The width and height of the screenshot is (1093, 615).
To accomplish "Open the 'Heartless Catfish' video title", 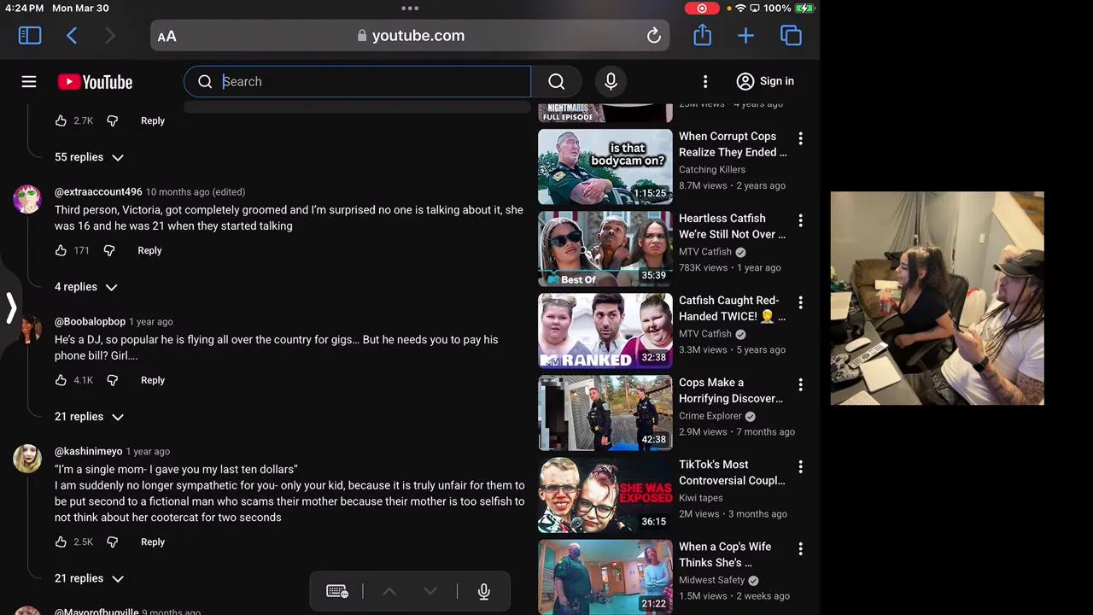I will click(733, 226).
